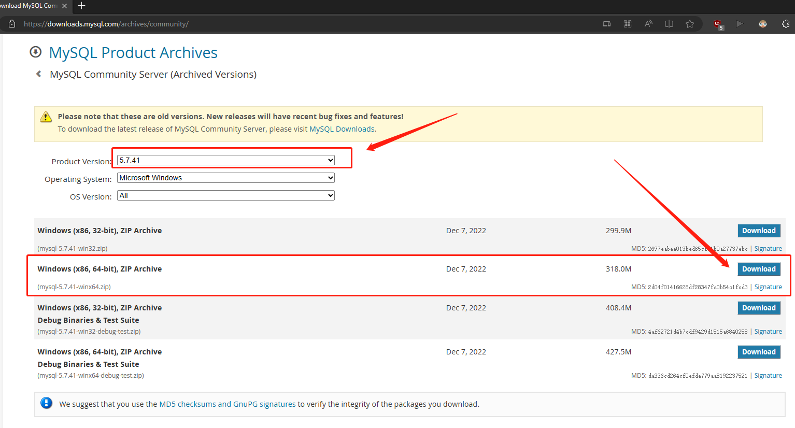Click the MD5 hash of mysql-5.7.41-winx64-debug-test.zip
795x428 pixels.
pyautogui.click(x=698, y=376)
